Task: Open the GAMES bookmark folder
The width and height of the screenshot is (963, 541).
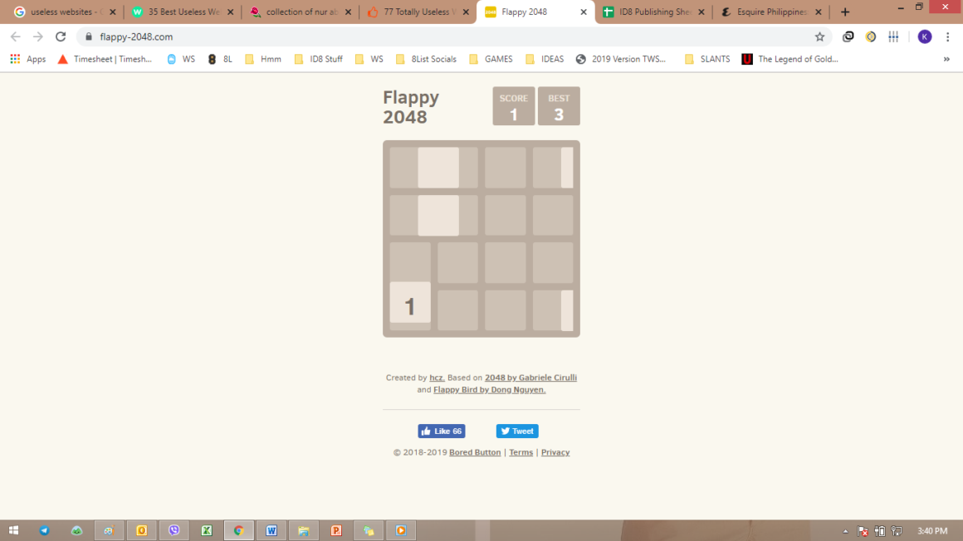Action: point(491,59)
